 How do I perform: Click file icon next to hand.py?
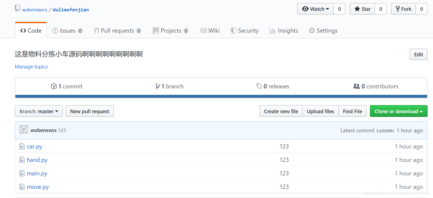click(22, 160)
